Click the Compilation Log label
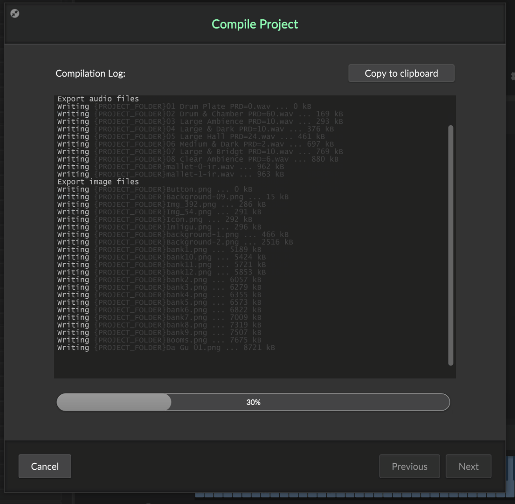The image size is (515, 504). (x=90, y=74)
